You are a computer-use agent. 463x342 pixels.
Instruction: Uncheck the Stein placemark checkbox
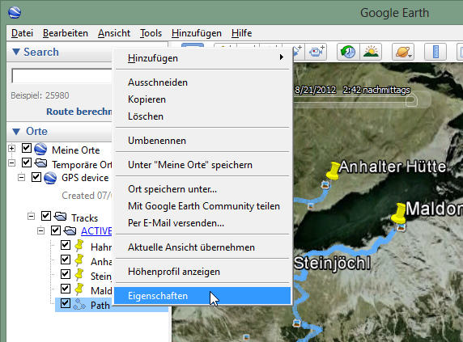click(x=66, y=274)
